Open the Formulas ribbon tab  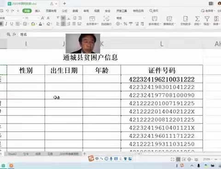coord(64,11)
